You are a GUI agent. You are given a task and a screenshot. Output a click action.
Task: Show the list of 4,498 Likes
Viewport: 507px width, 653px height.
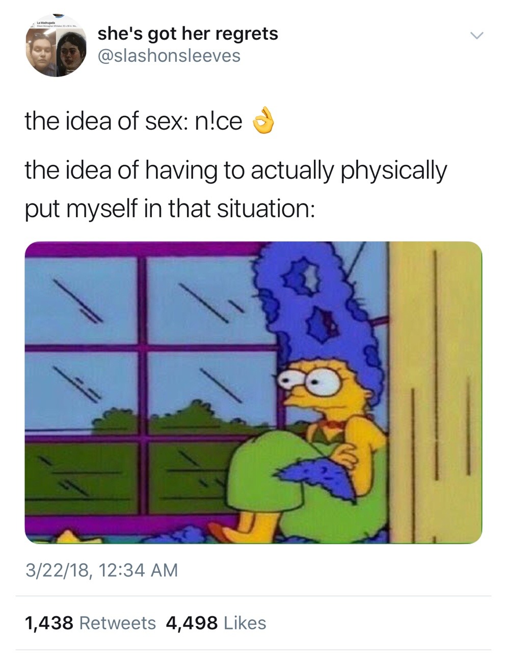[x=216, y=623]
